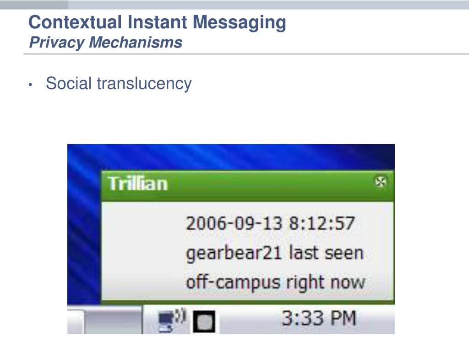
Task: Click the empty taskbar button on the left
Action: 113,322
